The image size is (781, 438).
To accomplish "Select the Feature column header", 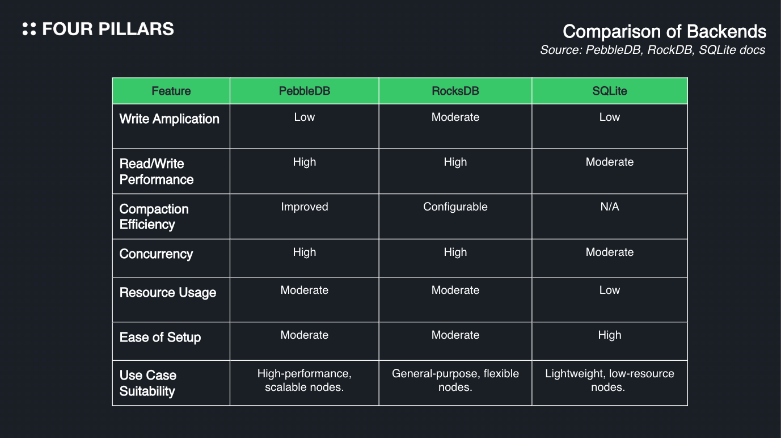I will click(171, 91).
